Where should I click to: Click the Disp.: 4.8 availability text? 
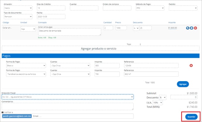(52, 38)
